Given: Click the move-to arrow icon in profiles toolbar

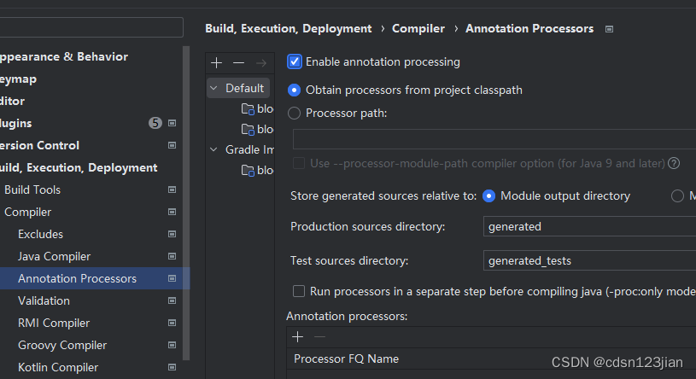Looking at the screenshot, I should point(261,62).
